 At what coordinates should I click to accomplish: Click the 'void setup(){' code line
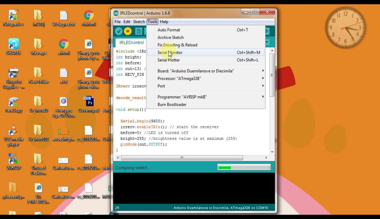tap(131, 109)
